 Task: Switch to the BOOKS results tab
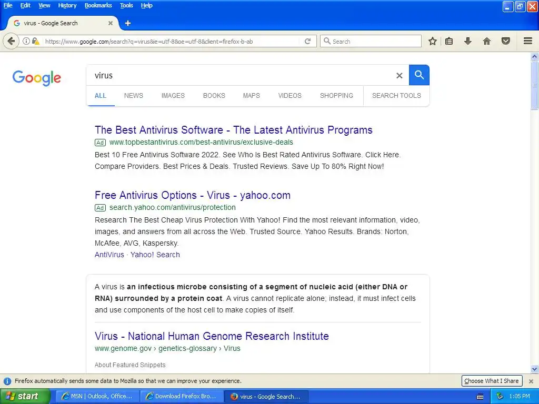click(x=214, y=96)
